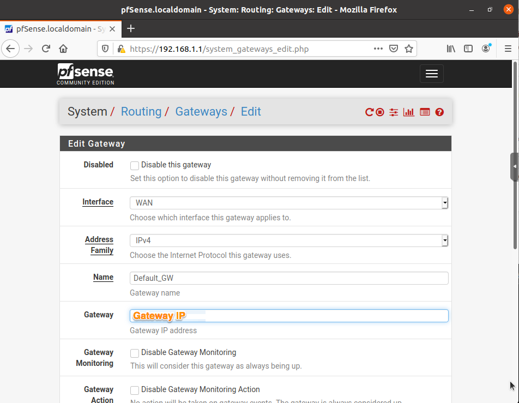The width and height of the screenshot is (519, 403).
Task: Open the Firefox application menu
Action: [x=509, y=48]
